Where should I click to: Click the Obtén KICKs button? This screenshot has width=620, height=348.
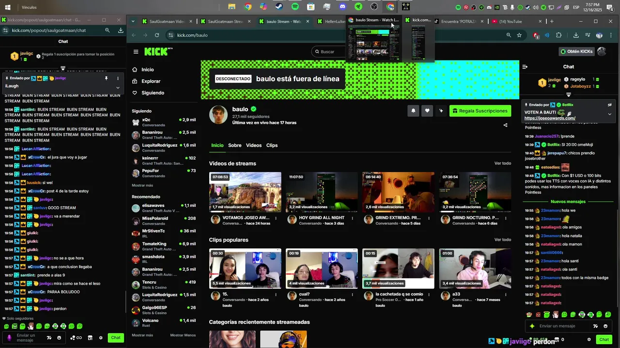(576, 51)
